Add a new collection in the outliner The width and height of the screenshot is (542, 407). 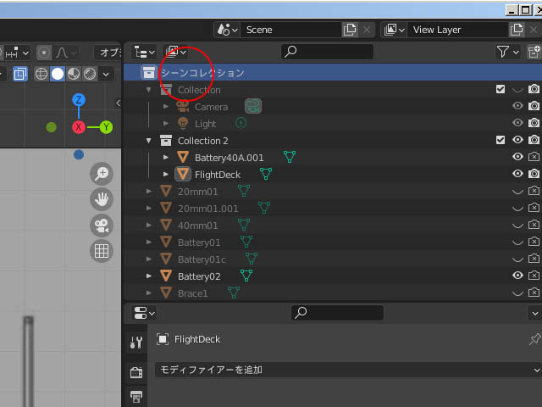(x=534, y=53)
